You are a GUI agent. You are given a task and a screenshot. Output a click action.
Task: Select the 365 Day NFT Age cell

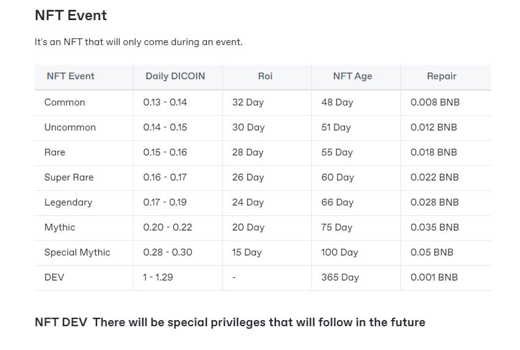pos(340,277)
